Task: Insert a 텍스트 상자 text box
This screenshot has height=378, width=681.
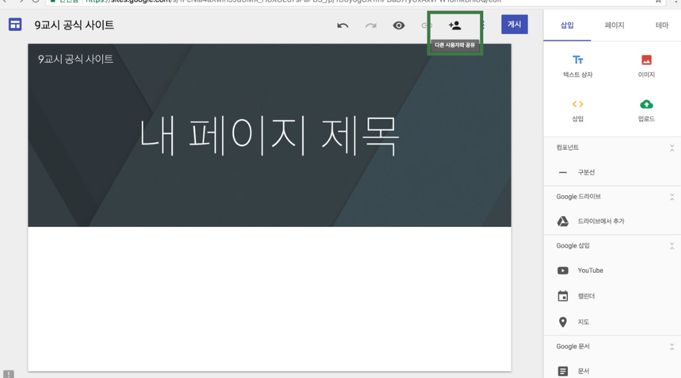Action: tap(577, 66)
